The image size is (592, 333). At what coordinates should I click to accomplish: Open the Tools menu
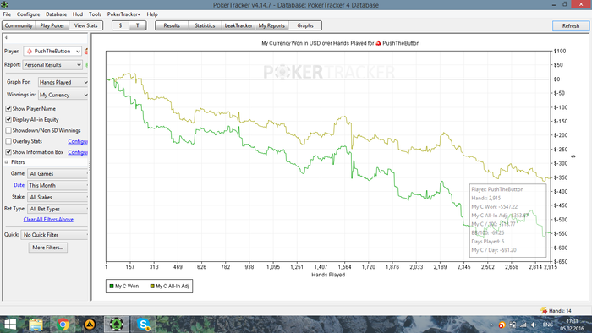[x=95, y=14]
